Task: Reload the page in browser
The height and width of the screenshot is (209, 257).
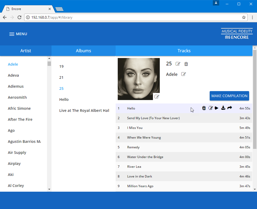Action: point(19,18)
